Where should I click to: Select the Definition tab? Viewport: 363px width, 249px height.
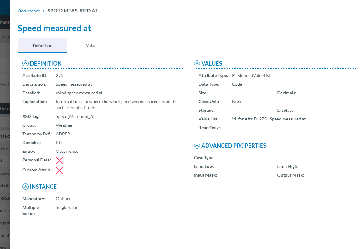(43, 46)
